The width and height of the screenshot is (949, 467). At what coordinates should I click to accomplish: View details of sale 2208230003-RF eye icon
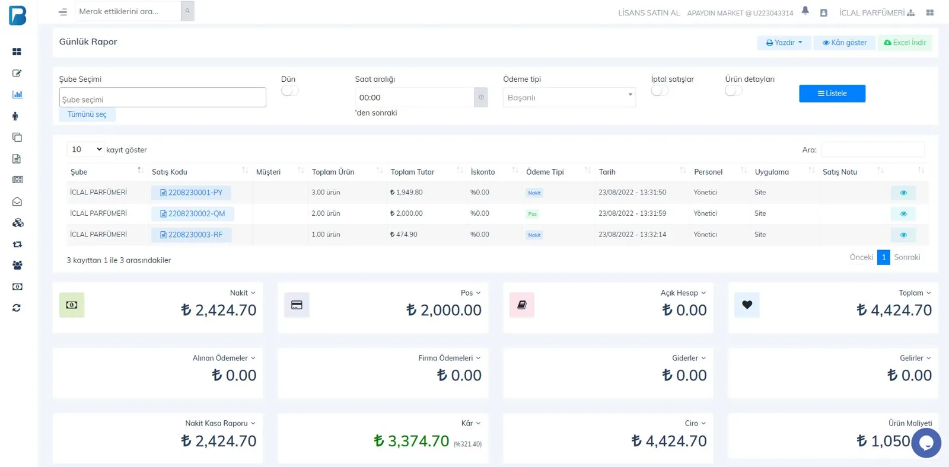pyautogui.click(x=903, y=235)
